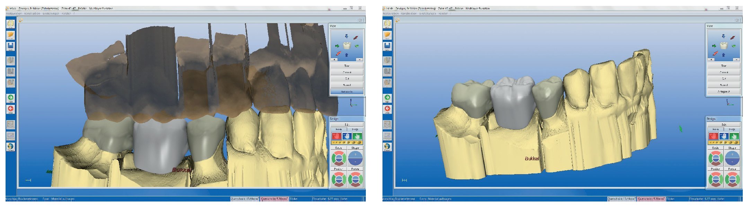Toggle the Cut view option in left View panel
This screenshot has height=206, width=749.
tap(347, 79)
